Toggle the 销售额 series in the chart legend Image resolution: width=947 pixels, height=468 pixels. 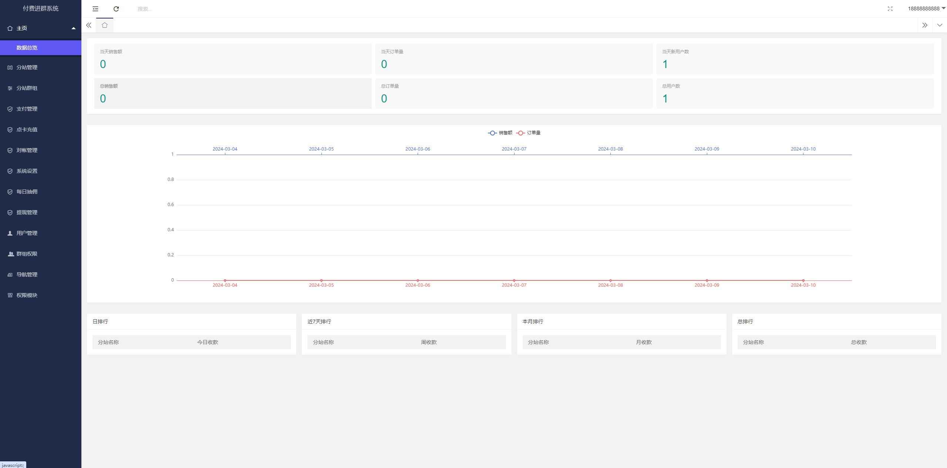point(500,133)
